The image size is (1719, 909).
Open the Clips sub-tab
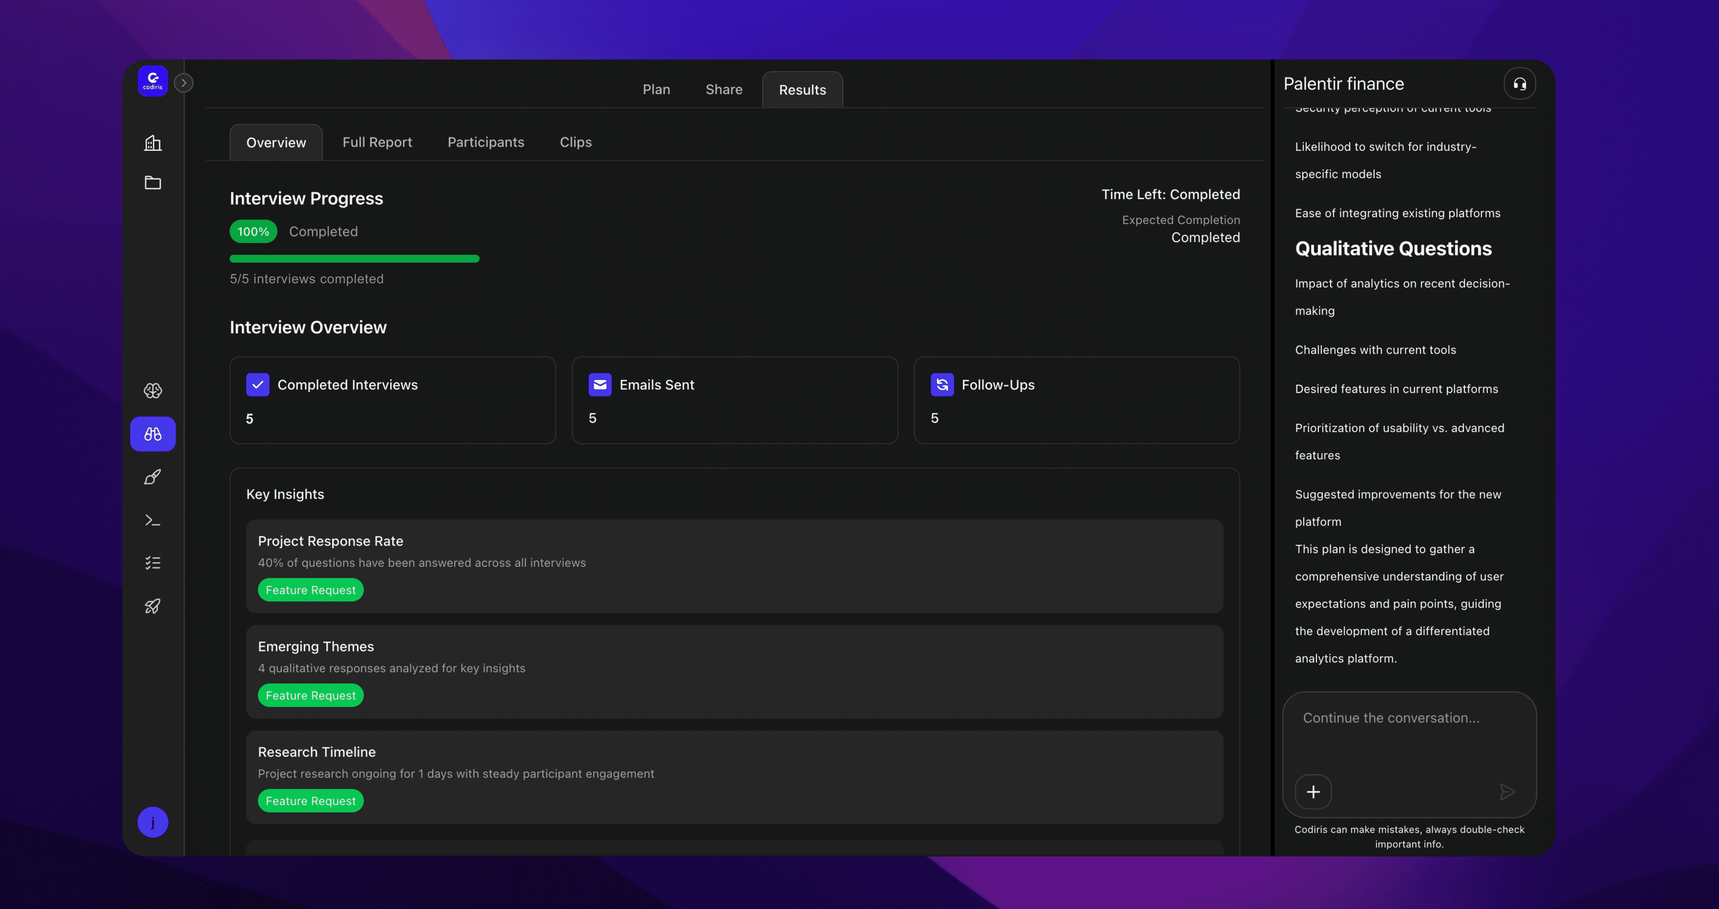[575, 142]
